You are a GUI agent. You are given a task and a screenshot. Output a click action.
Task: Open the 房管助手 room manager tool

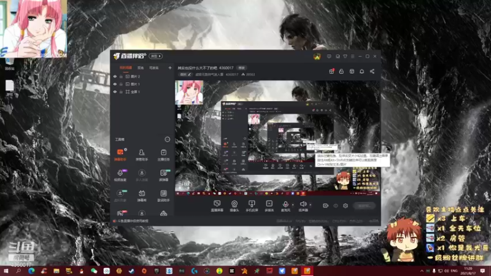tap(142, 155)
